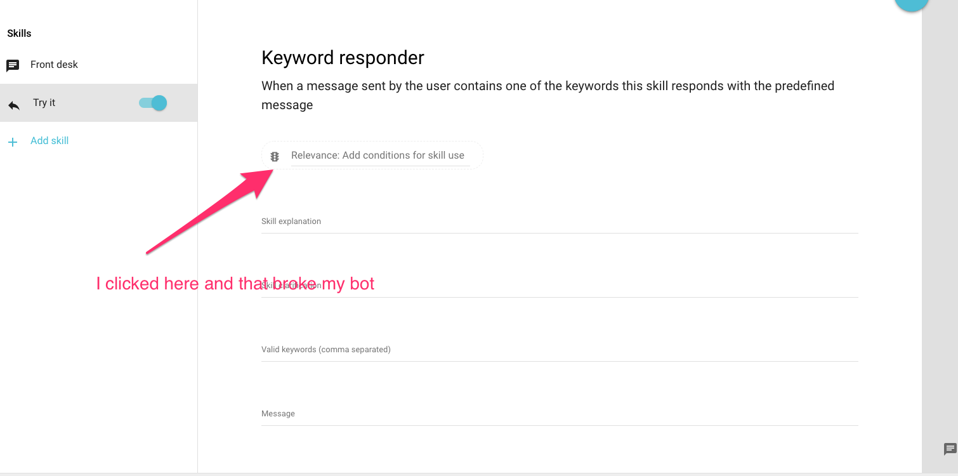Click the Keyword responder page title
The height and width of the screenshot is (476, 958).
(343, 58)
